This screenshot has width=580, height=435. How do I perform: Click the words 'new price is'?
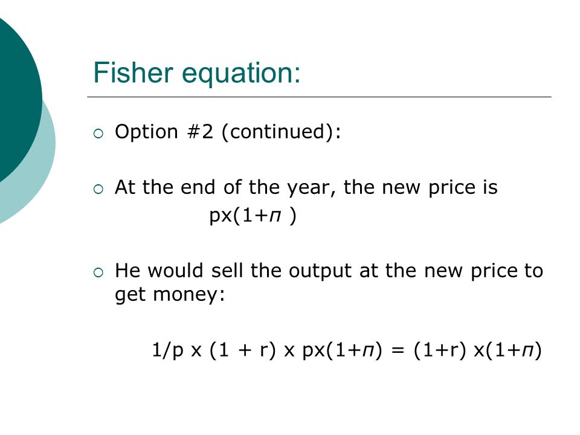click(440, 187)
